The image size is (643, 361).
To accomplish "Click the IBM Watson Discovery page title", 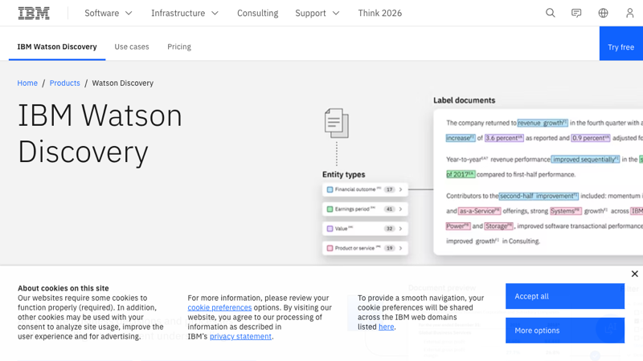I will (x=100, y=133).
